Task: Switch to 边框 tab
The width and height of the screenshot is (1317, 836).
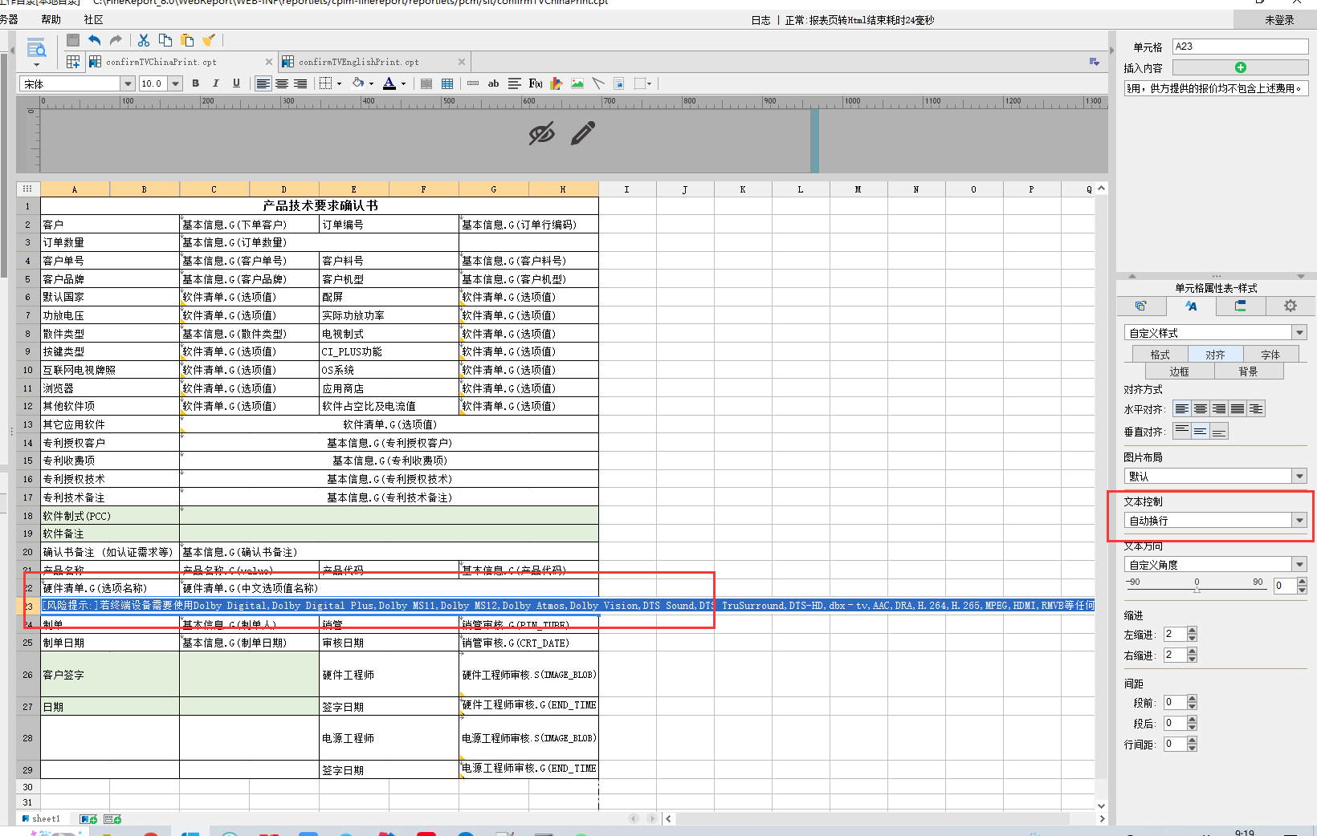Action: 1180,371
